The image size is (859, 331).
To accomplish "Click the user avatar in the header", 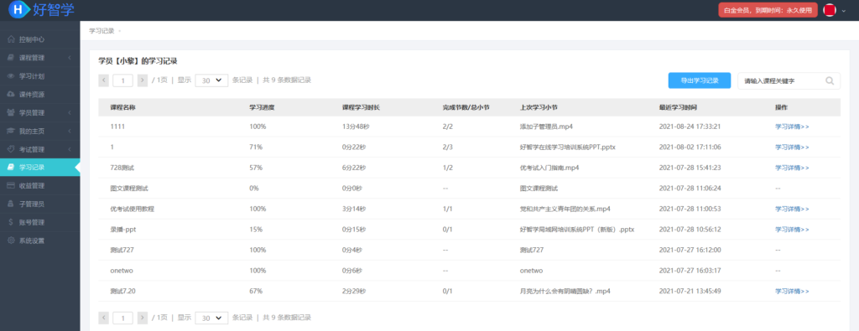I will click(x=830, y=10).
